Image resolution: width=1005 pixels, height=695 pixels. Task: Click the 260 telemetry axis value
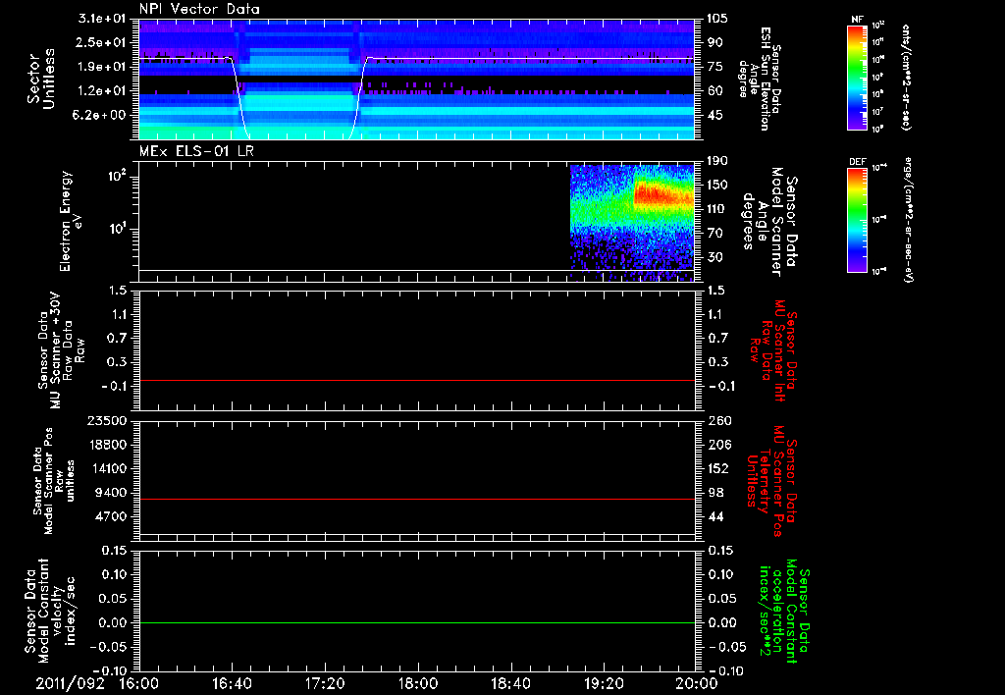coord(719,420)
